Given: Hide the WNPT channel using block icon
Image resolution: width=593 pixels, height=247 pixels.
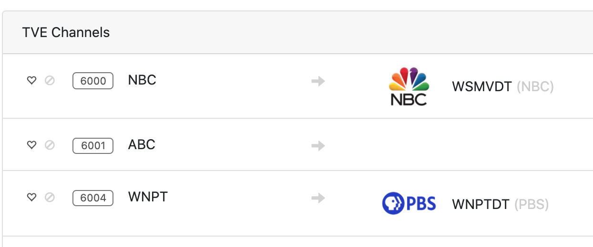Looking at the screenshot, I should point(50,197).
